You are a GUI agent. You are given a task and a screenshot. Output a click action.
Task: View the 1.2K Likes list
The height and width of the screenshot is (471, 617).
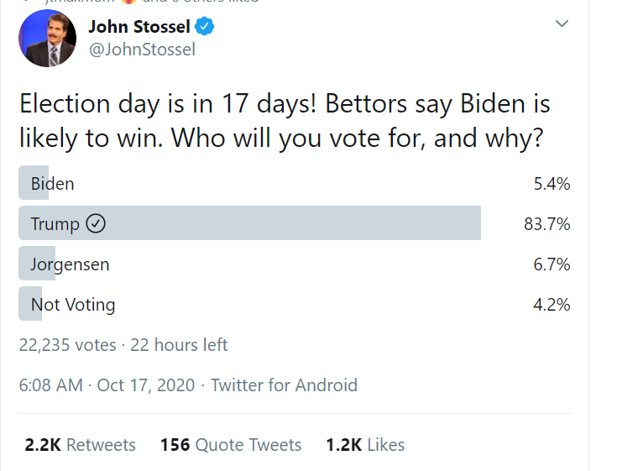365,445
